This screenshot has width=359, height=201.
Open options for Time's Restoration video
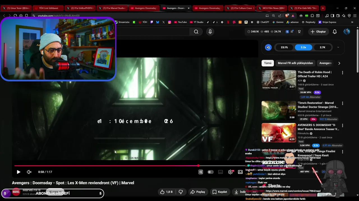point(342,103)
